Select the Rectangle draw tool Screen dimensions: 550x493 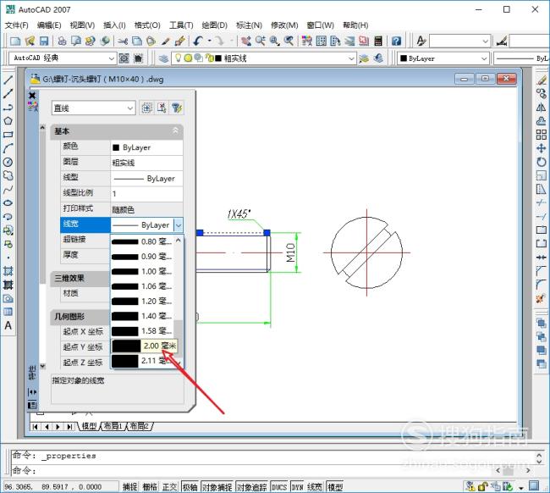click(x=8, y=135)
